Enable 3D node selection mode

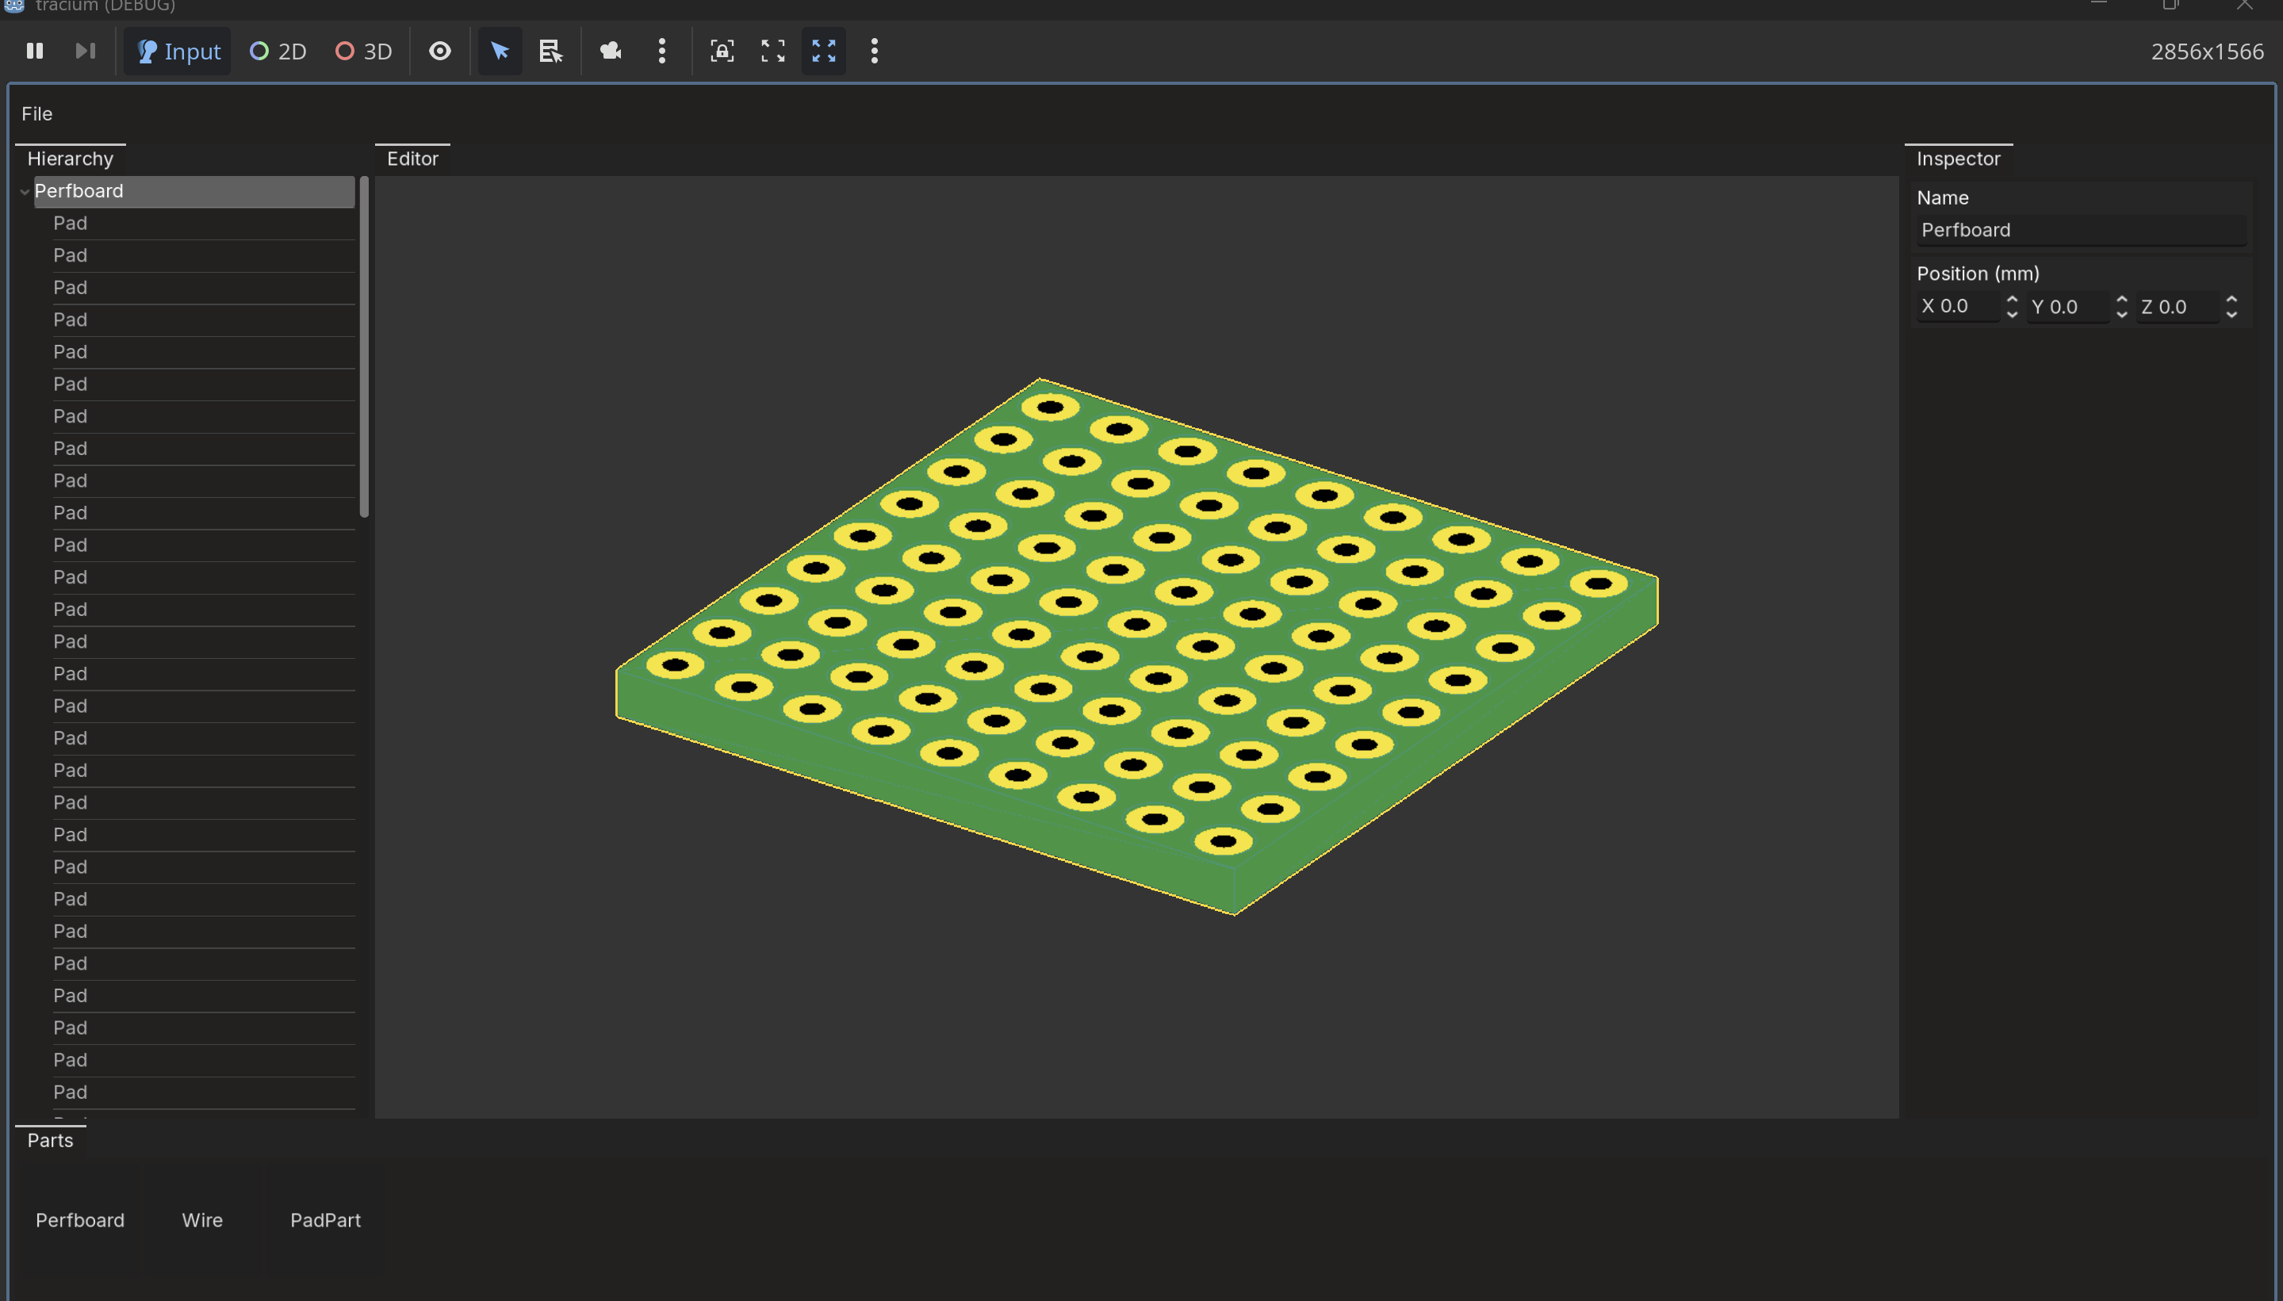[364, 51]
